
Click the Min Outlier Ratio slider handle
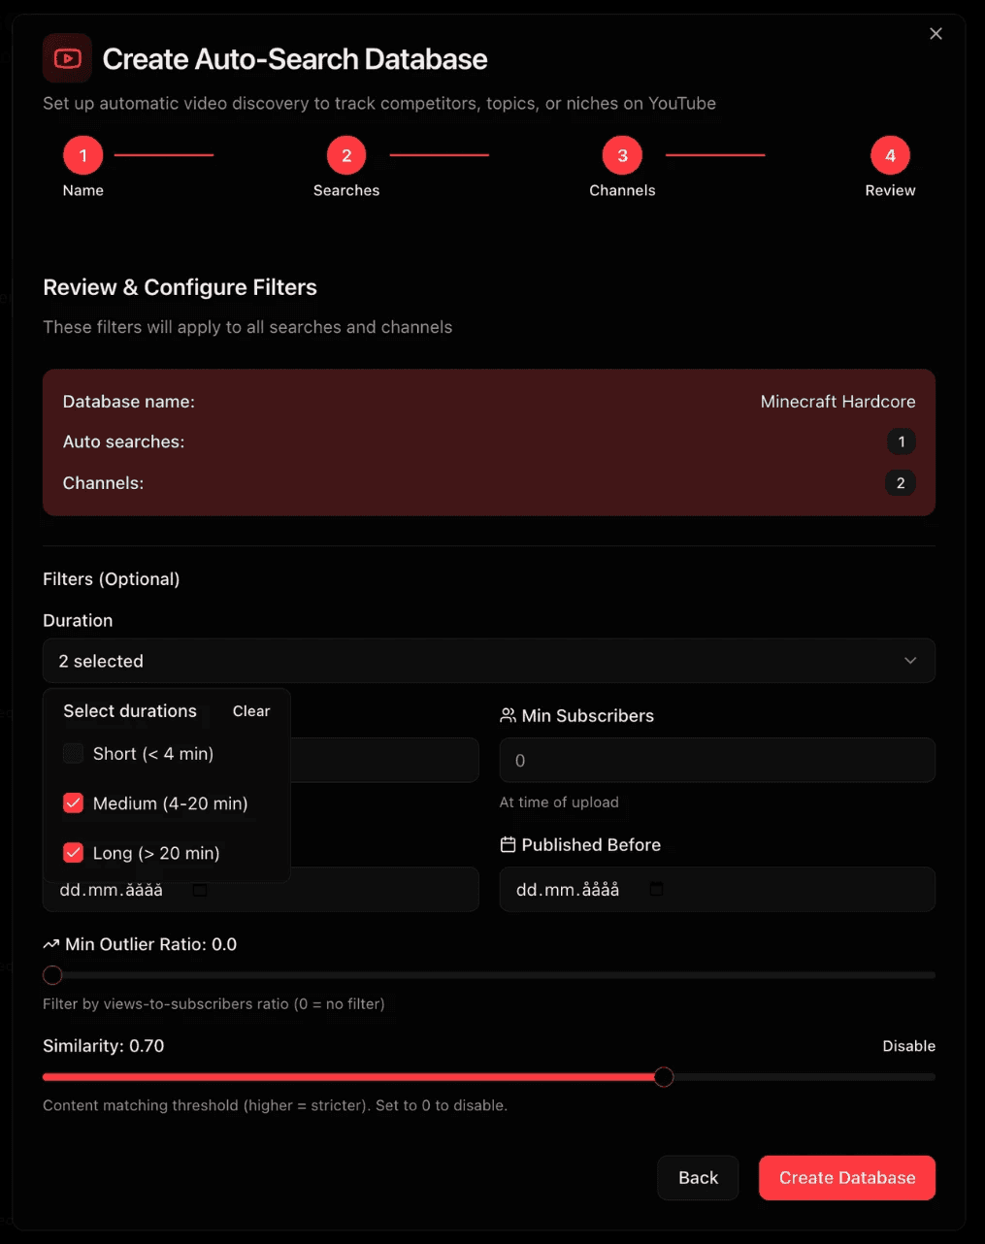click(52, 975)
